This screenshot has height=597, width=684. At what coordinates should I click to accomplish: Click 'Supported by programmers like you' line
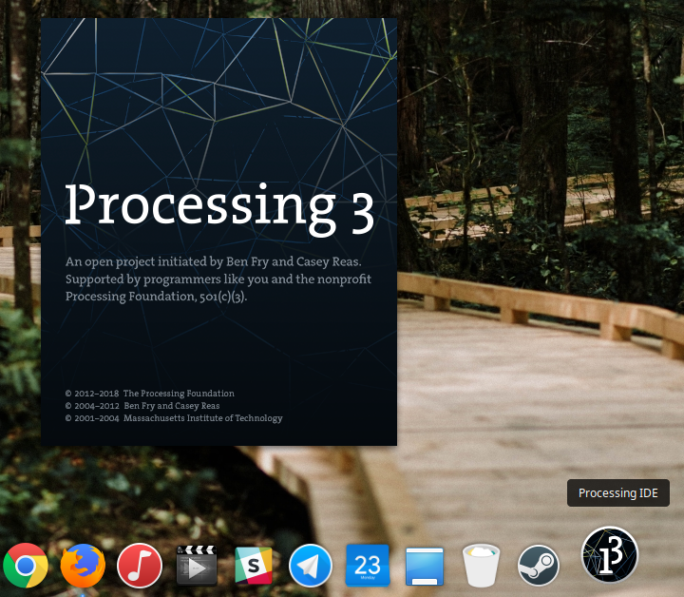tap(218, 279)
